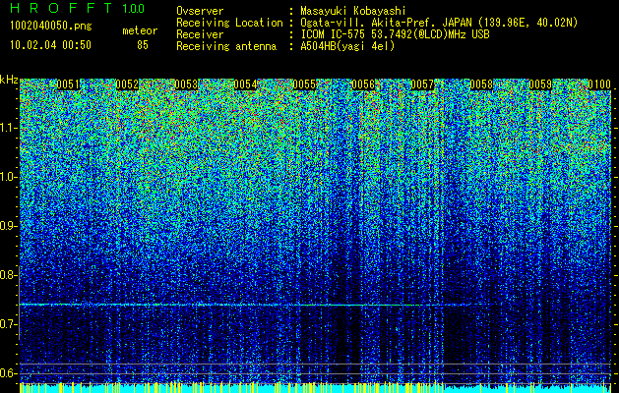The height and width of the screenshot is (393, 619).
Task: Click the 0057 time marker
Action: coord(422,84)
